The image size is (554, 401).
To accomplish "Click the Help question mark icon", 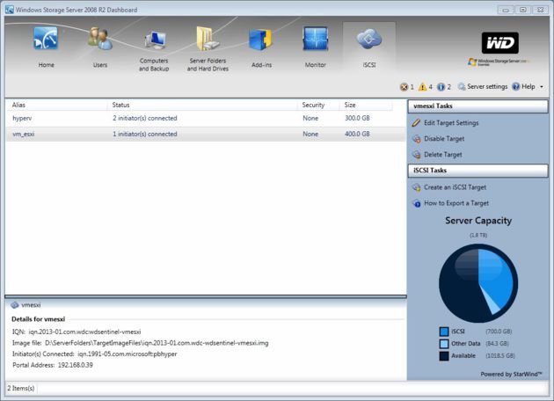I will point(516,86).
